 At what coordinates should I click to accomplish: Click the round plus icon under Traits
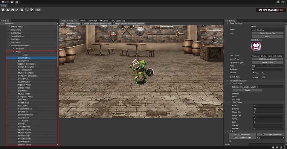[x=230, y=141]
